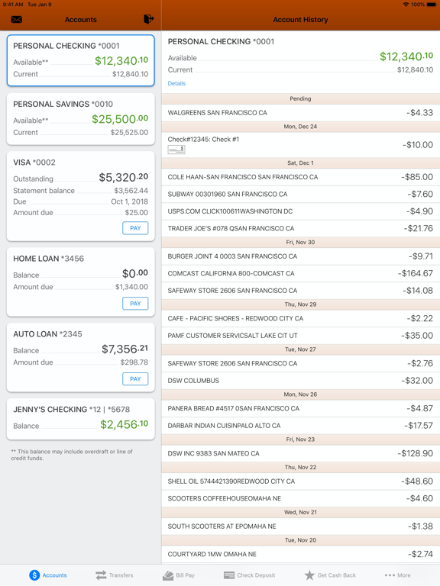Select the PERSONAL SAVINGS *0010 account card
This screenshot has height=586, width=440.
point(81,119)
